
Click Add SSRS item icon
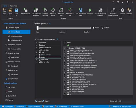[61, 10]
